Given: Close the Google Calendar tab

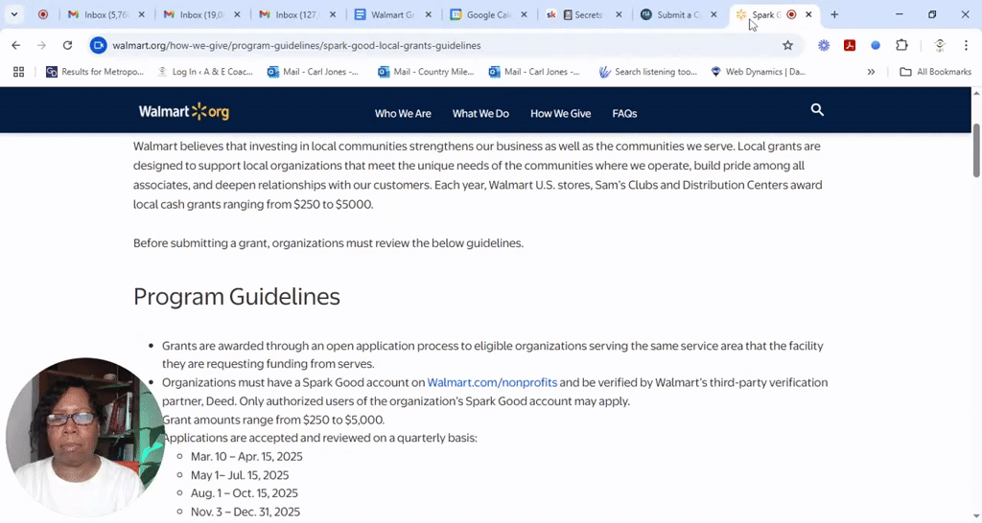Looking at the screenshot, I should tap(525, 14).
